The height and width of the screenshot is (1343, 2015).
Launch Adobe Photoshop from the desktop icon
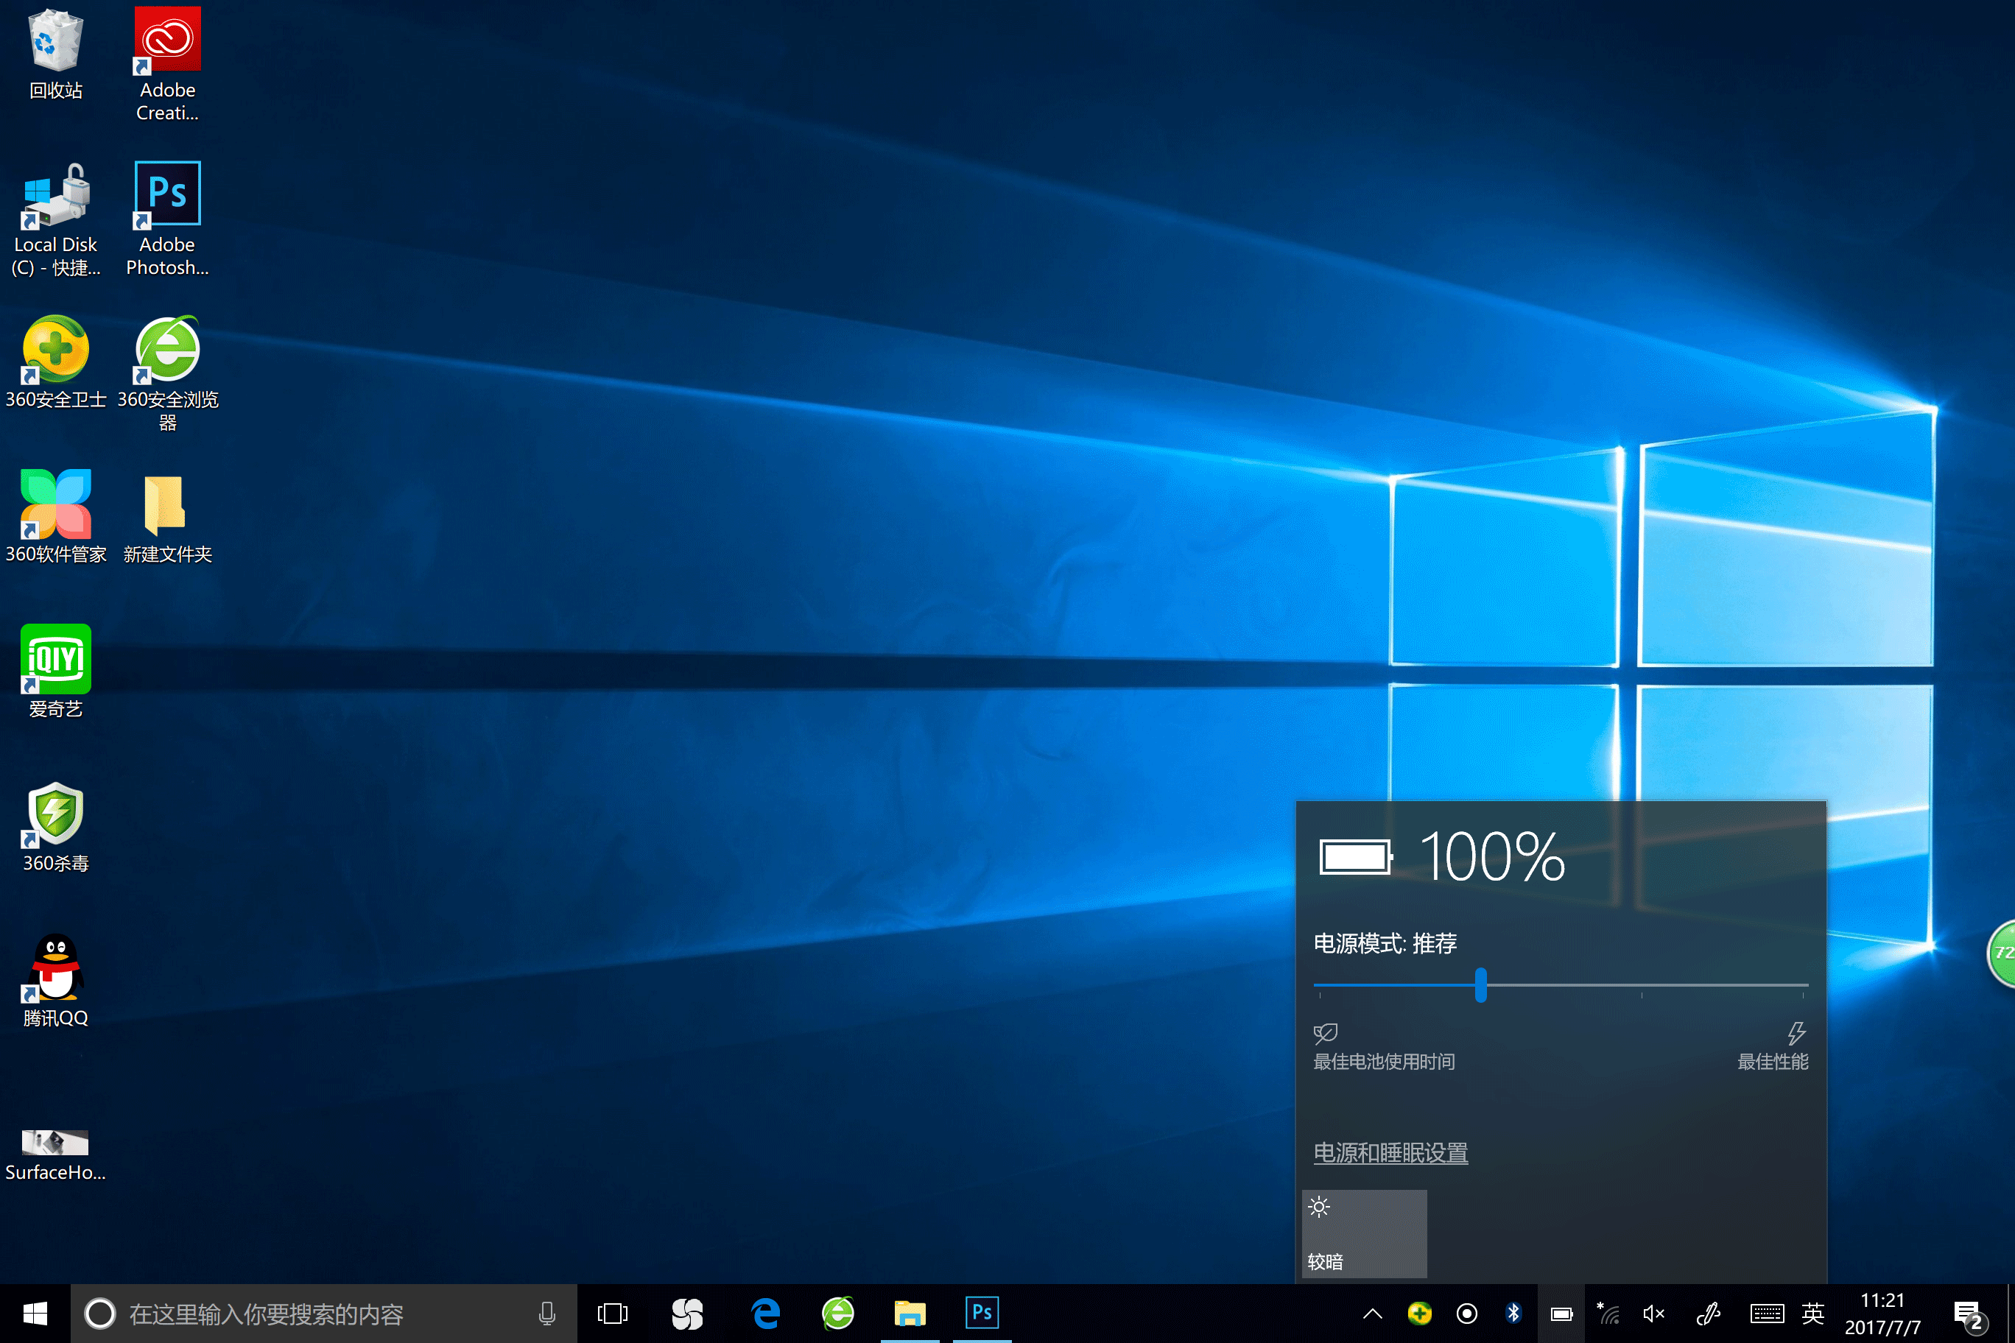point(167,219)
